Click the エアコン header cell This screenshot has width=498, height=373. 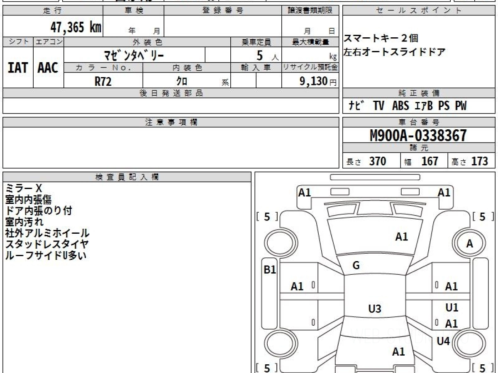coord(49,42)
